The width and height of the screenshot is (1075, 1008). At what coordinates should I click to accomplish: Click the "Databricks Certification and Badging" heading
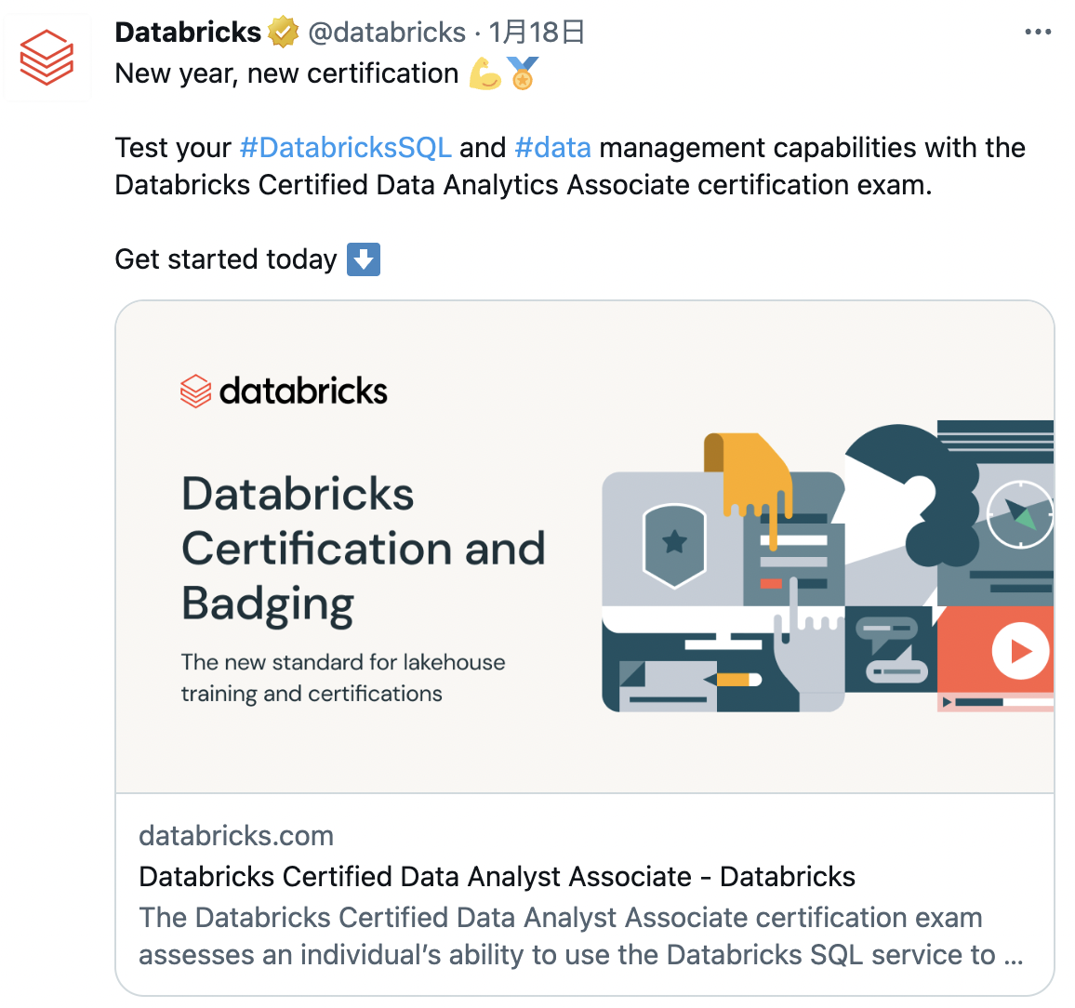[363, 549]
